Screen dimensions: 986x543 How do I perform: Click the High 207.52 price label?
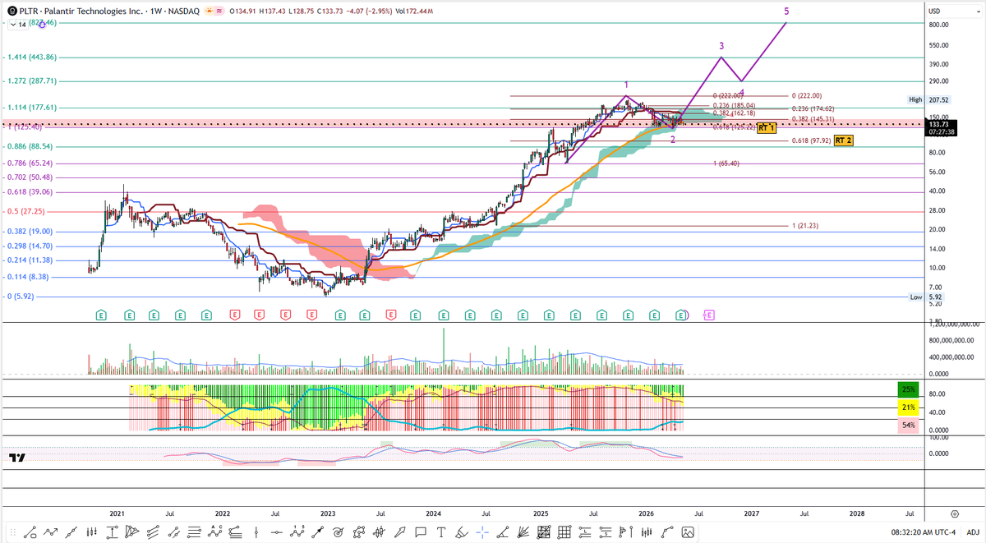tap(928, 99)
